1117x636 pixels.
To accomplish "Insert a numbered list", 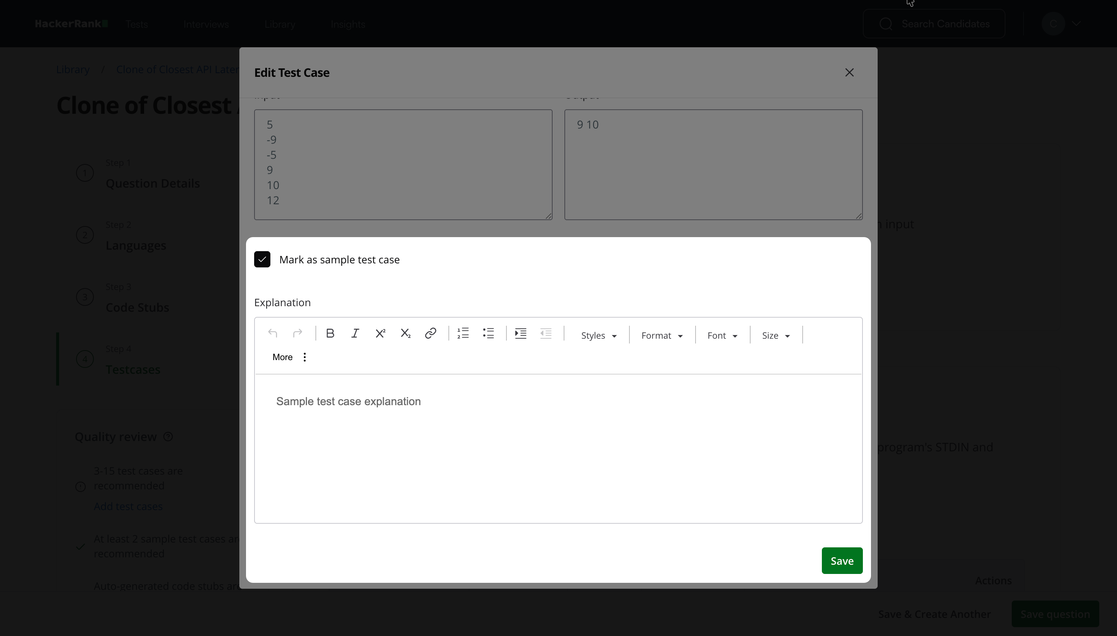I will coord(463,333).
